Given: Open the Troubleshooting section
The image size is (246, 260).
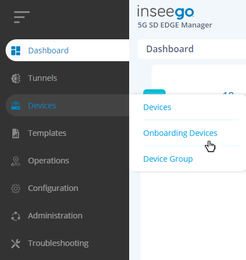Looking at the screenshot, I should point(67,243).
